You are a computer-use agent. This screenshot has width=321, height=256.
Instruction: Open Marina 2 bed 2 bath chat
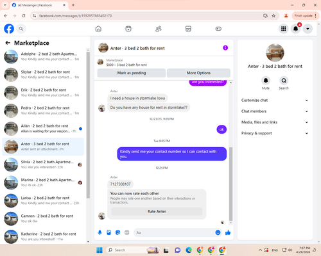coord(43,182)
